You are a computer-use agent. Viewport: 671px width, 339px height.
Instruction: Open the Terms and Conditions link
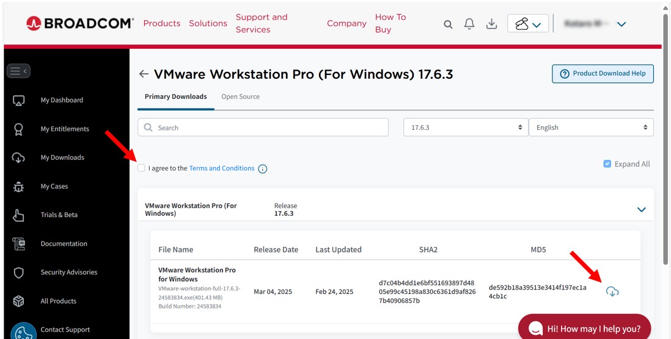tap(222, 168)
